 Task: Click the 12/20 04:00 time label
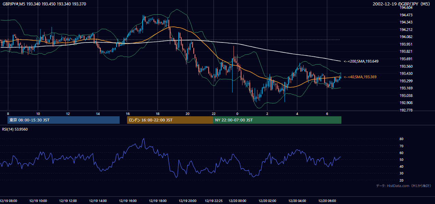297,201
